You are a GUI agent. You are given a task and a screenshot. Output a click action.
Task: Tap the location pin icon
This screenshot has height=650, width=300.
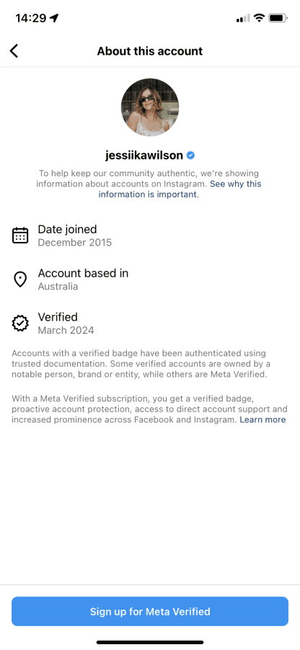tap(20, 279)
